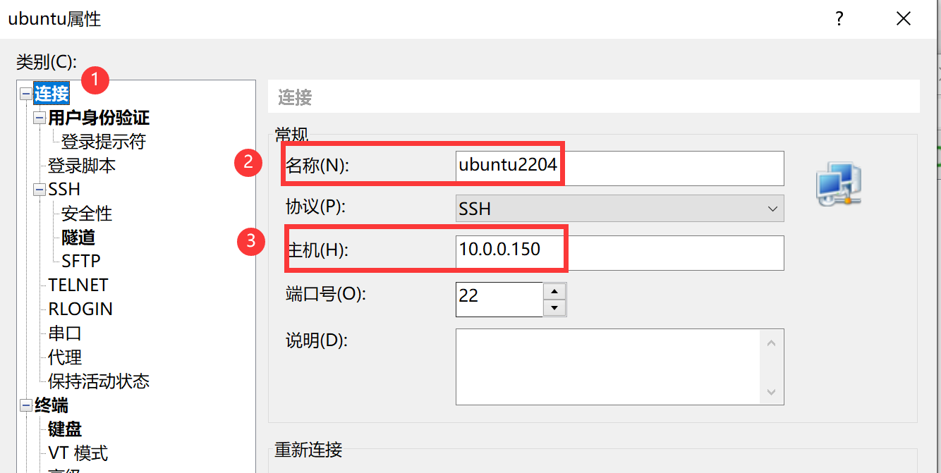Viewport: 941px width, 473px height.
Task: Open the 安全性 settings page
Action: 87,214
